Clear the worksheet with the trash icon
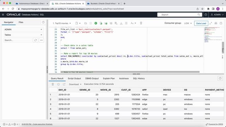 (141, 23)
